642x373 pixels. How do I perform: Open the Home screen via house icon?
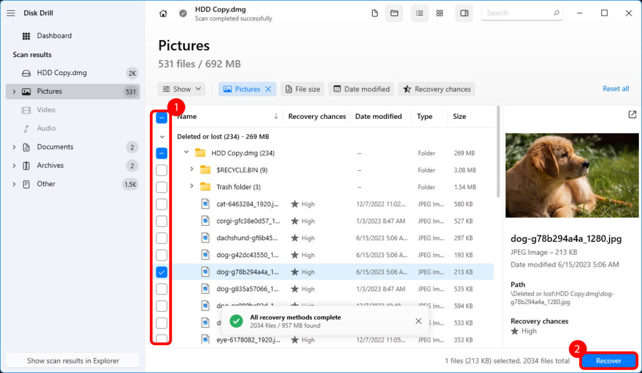162,12
